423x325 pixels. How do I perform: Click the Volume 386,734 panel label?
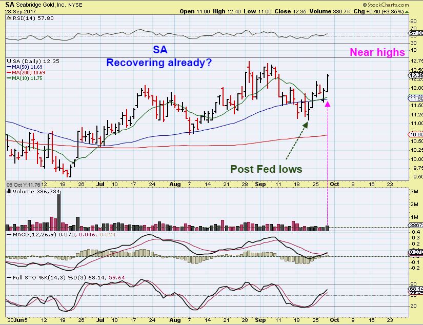click(36, 192)
